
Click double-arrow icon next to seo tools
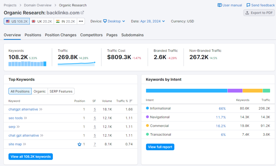pyautogui.click(x=26, y=118)
